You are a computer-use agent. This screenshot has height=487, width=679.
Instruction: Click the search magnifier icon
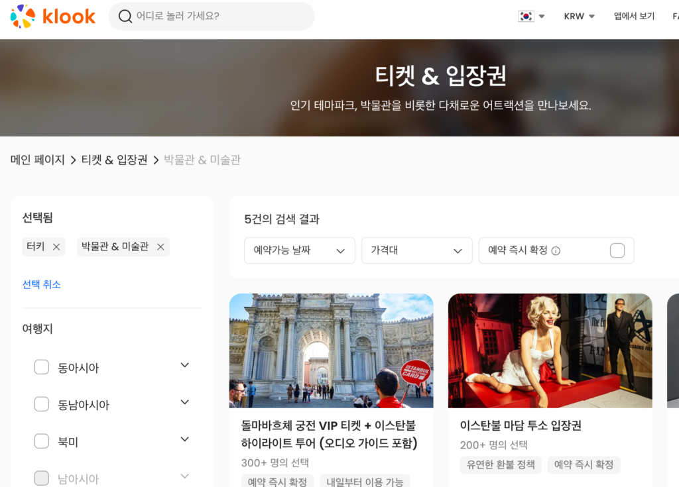coord(125,17)
